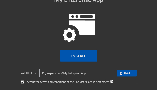The width and height of the screenshot is (157, 90).
Task: Click the Program Files text inside the path box
Action: coord(54,73)
